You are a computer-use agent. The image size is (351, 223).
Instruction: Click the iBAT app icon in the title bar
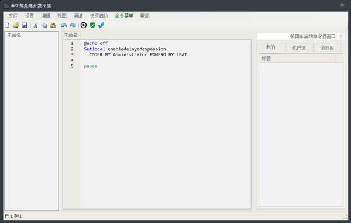pyautogui.click(x=6, y=5)
